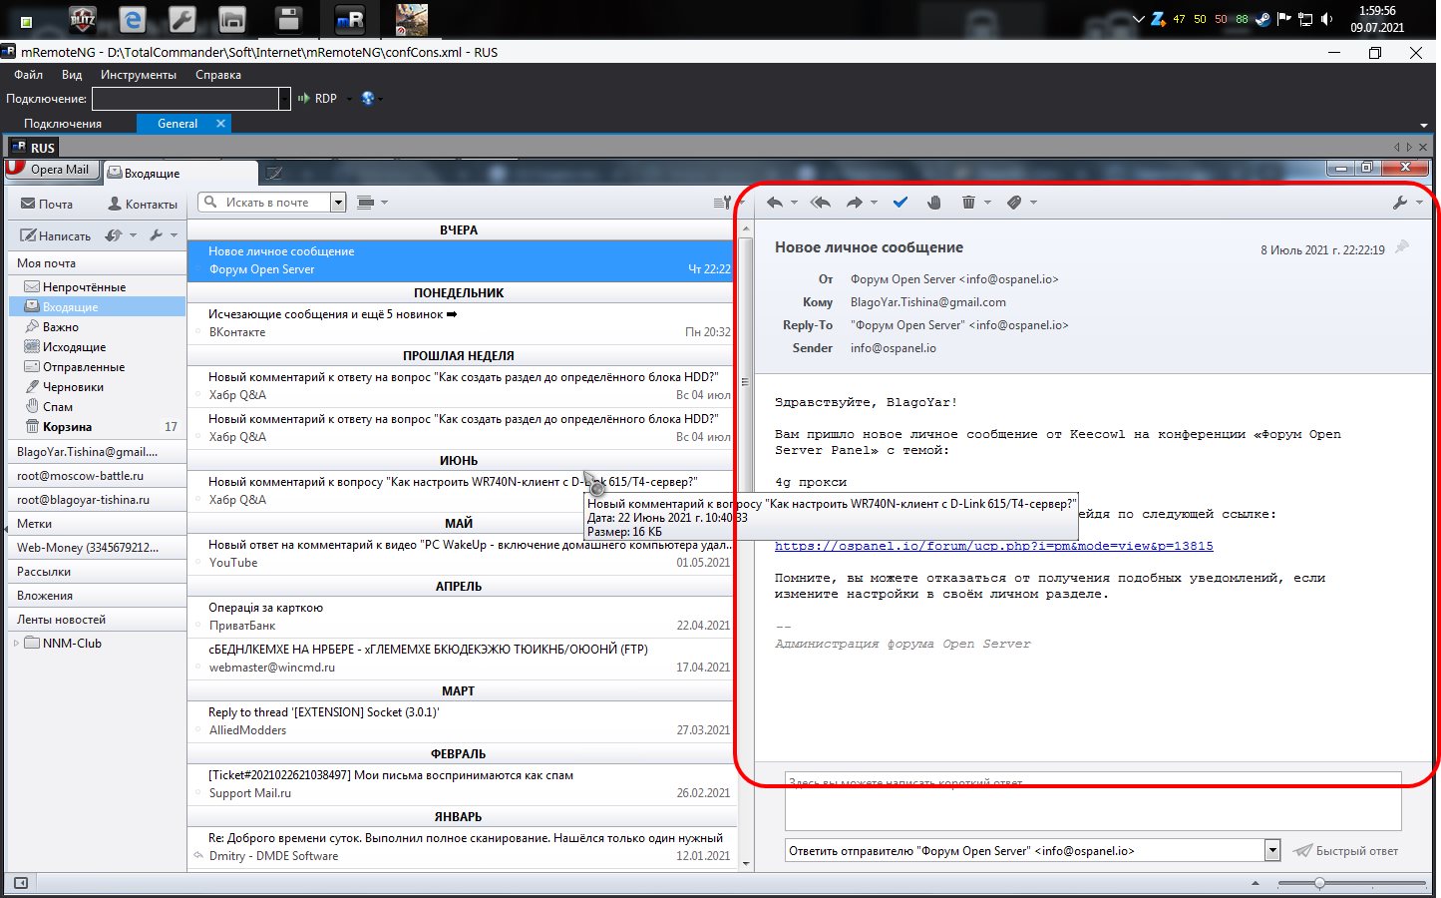Switch to the Подключения tab
1441x898 pixels.
tap(63, 124)
